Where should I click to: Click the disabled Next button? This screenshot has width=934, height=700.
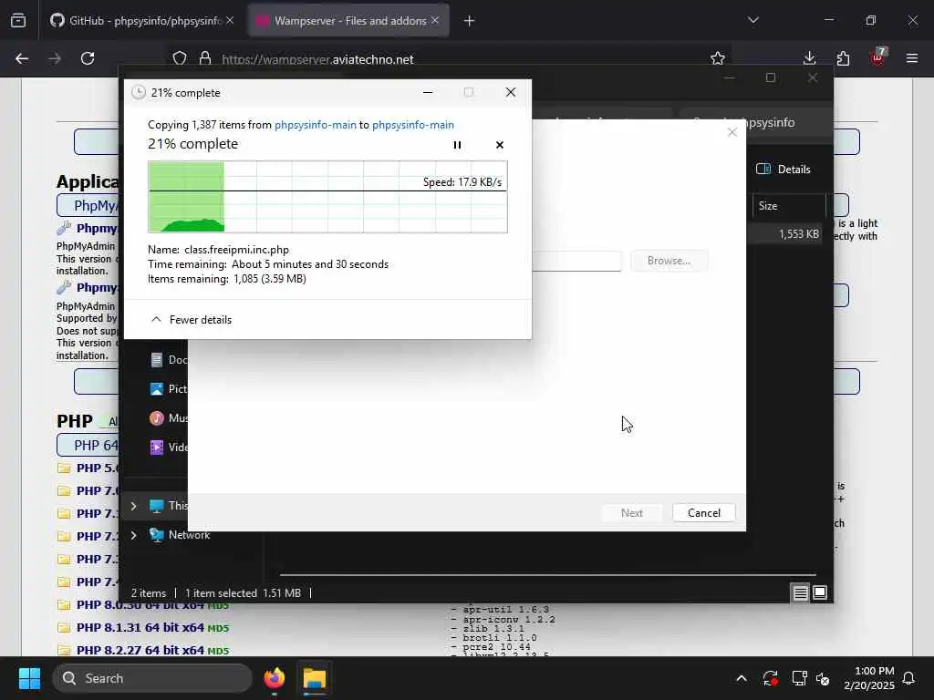(631, 513)
